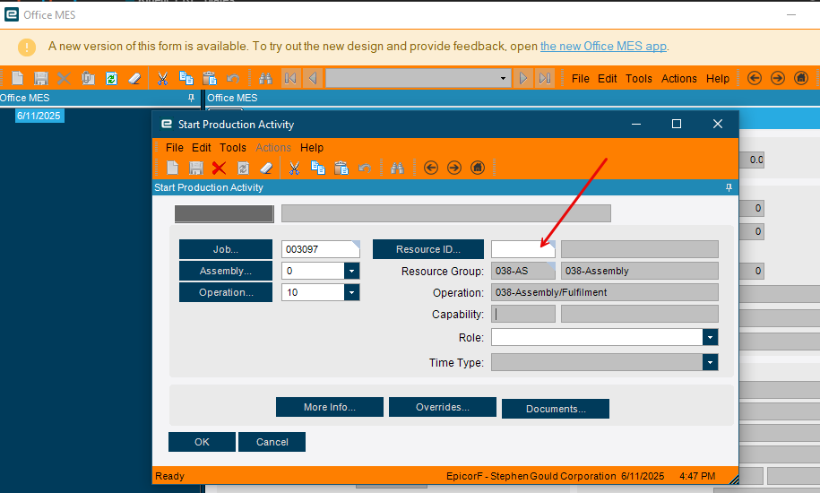Viewport: 820px width, 493px height.
Task: Click Home icon in Start Production Activity toolbar
Action: pyautogui.click(x=478, y=168)
